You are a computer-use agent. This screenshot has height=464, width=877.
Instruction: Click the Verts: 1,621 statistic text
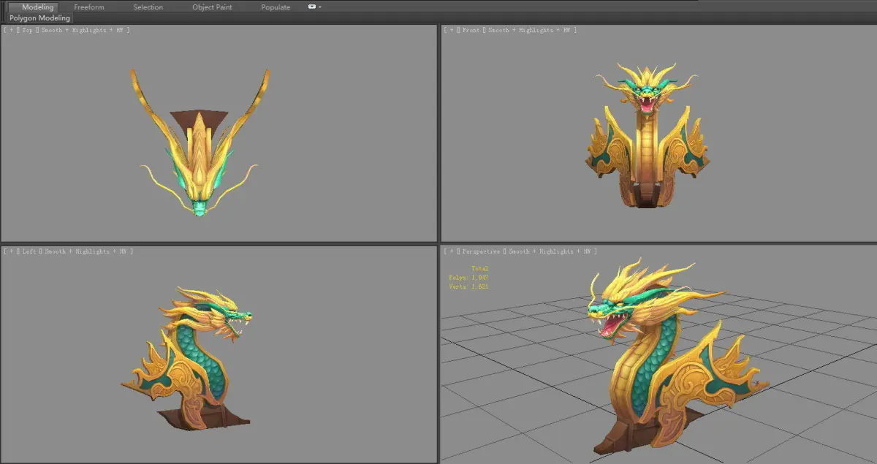click(x=468, y=286)
